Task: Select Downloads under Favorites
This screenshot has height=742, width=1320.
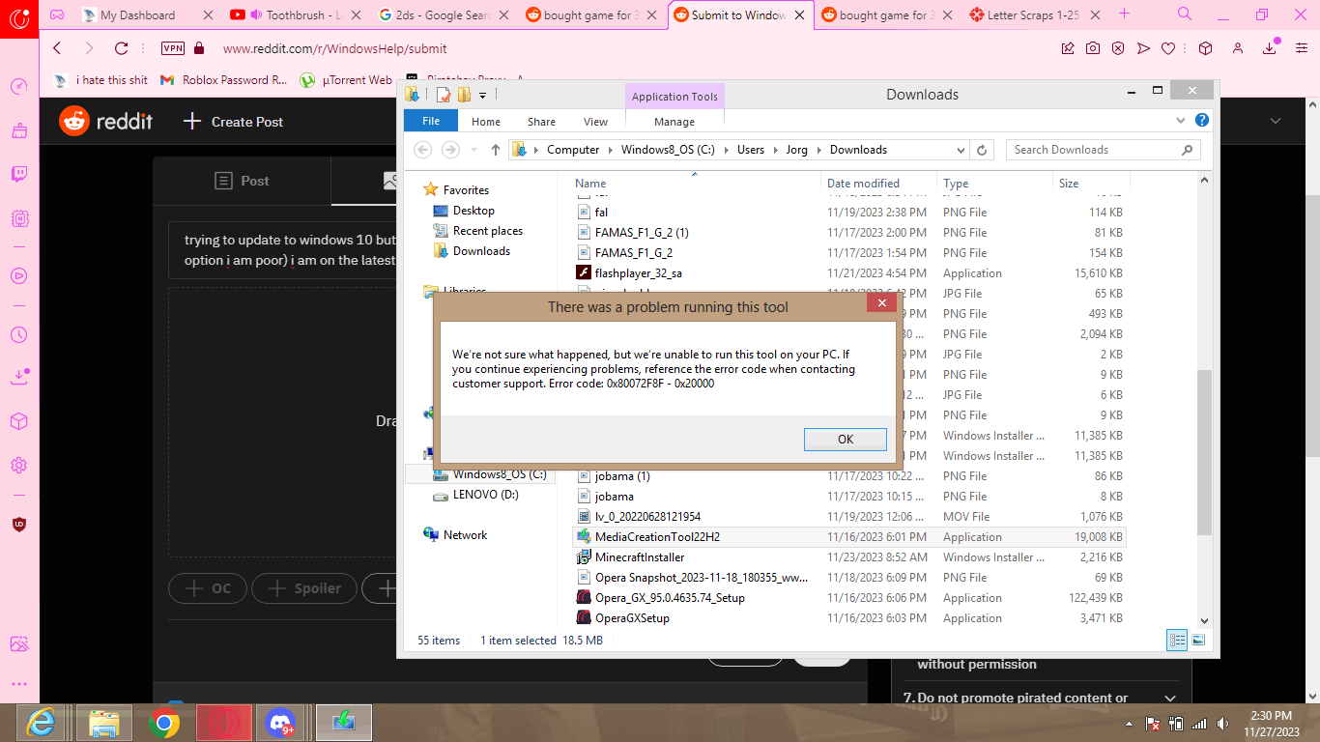Action: pos(481,251)
